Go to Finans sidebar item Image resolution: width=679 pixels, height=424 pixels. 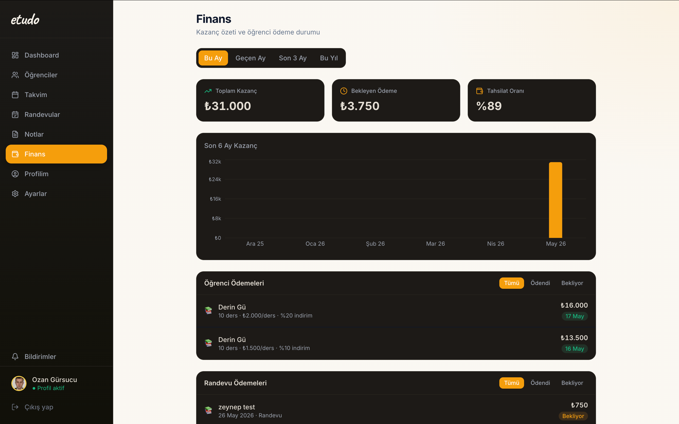click(56, 154)
